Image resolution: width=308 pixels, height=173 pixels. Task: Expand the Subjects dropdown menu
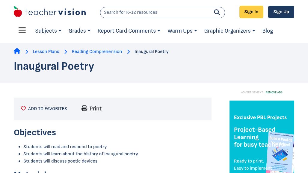48,31
